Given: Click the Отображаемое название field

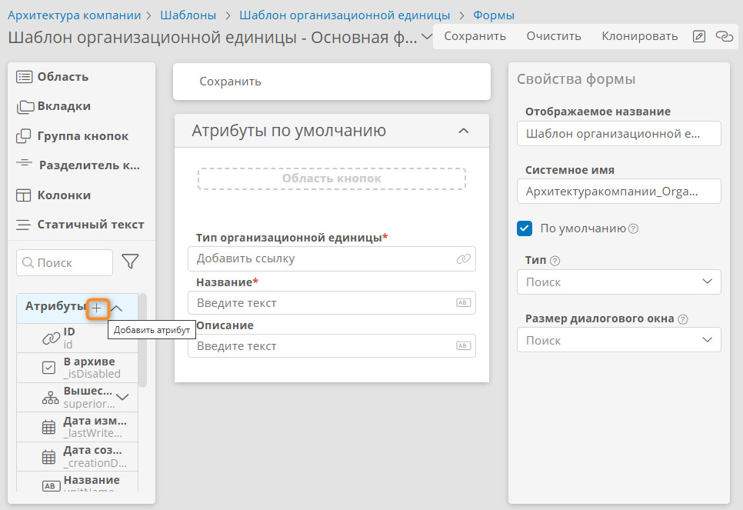Looking at the screenshot, I should [619, 134].
